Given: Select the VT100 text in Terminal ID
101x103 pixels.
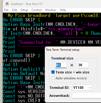Looking at the screenshot, I should (x=78, y=88).
